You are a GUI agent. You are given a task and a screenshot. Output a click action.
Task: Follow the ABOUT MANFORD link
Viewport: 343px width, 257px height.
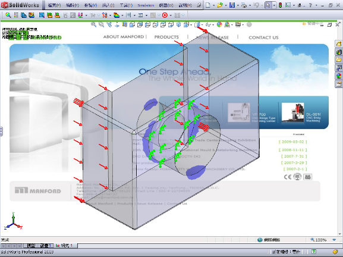pyautogui.click(x=124, y=37)
